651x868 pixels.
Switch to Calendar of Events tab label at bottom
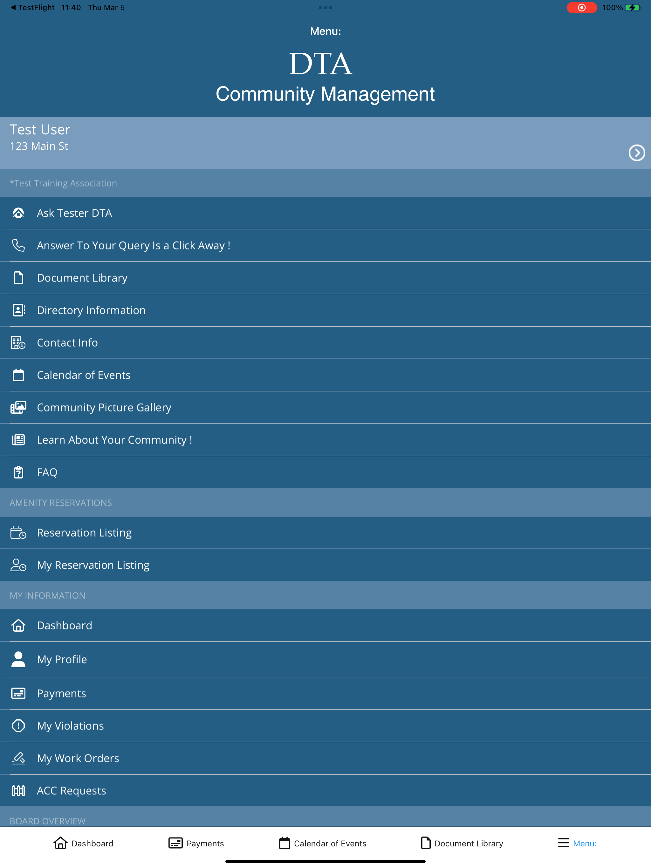(330, 843)
